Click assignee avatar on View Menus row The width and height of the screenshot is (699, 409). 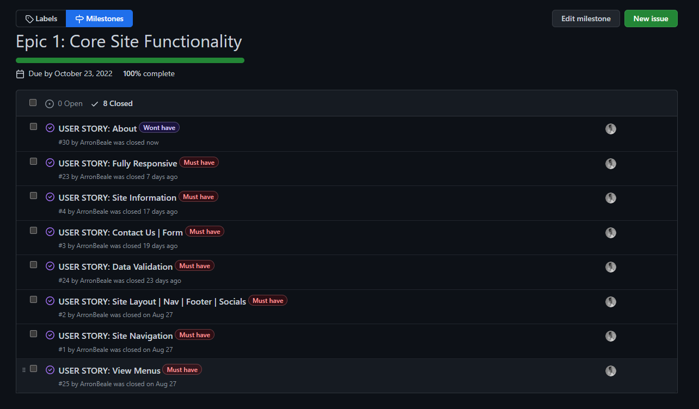[x=611, y=371]
